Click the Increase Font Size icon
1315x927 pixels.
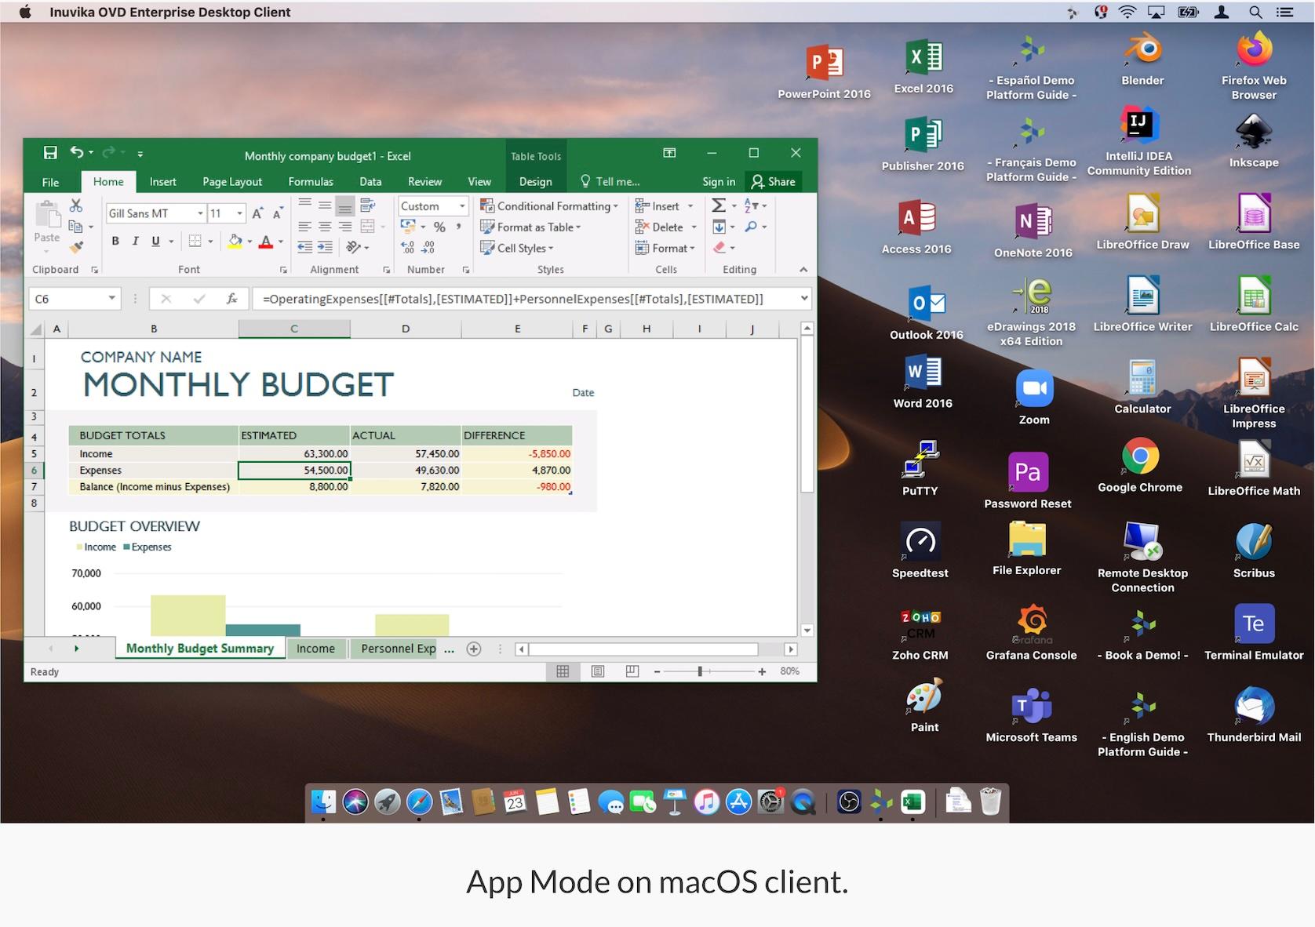(257, 213)
